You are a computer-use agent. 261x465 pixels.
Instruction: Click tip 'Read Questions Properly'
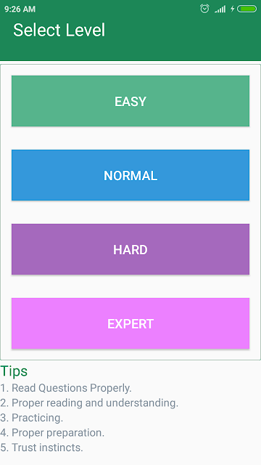tap(66, 388)
